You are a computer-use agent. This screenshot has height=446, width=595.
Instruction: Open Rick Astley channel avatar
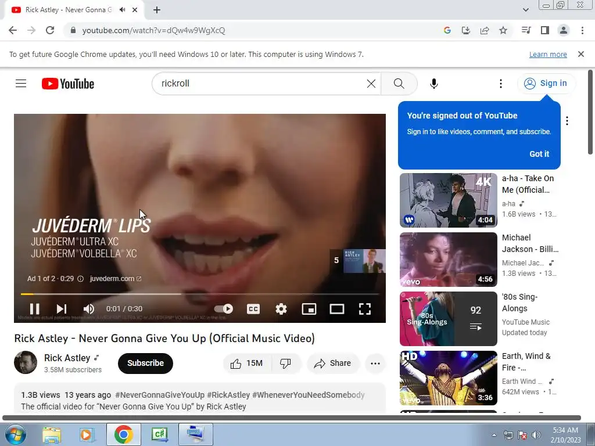26,362
